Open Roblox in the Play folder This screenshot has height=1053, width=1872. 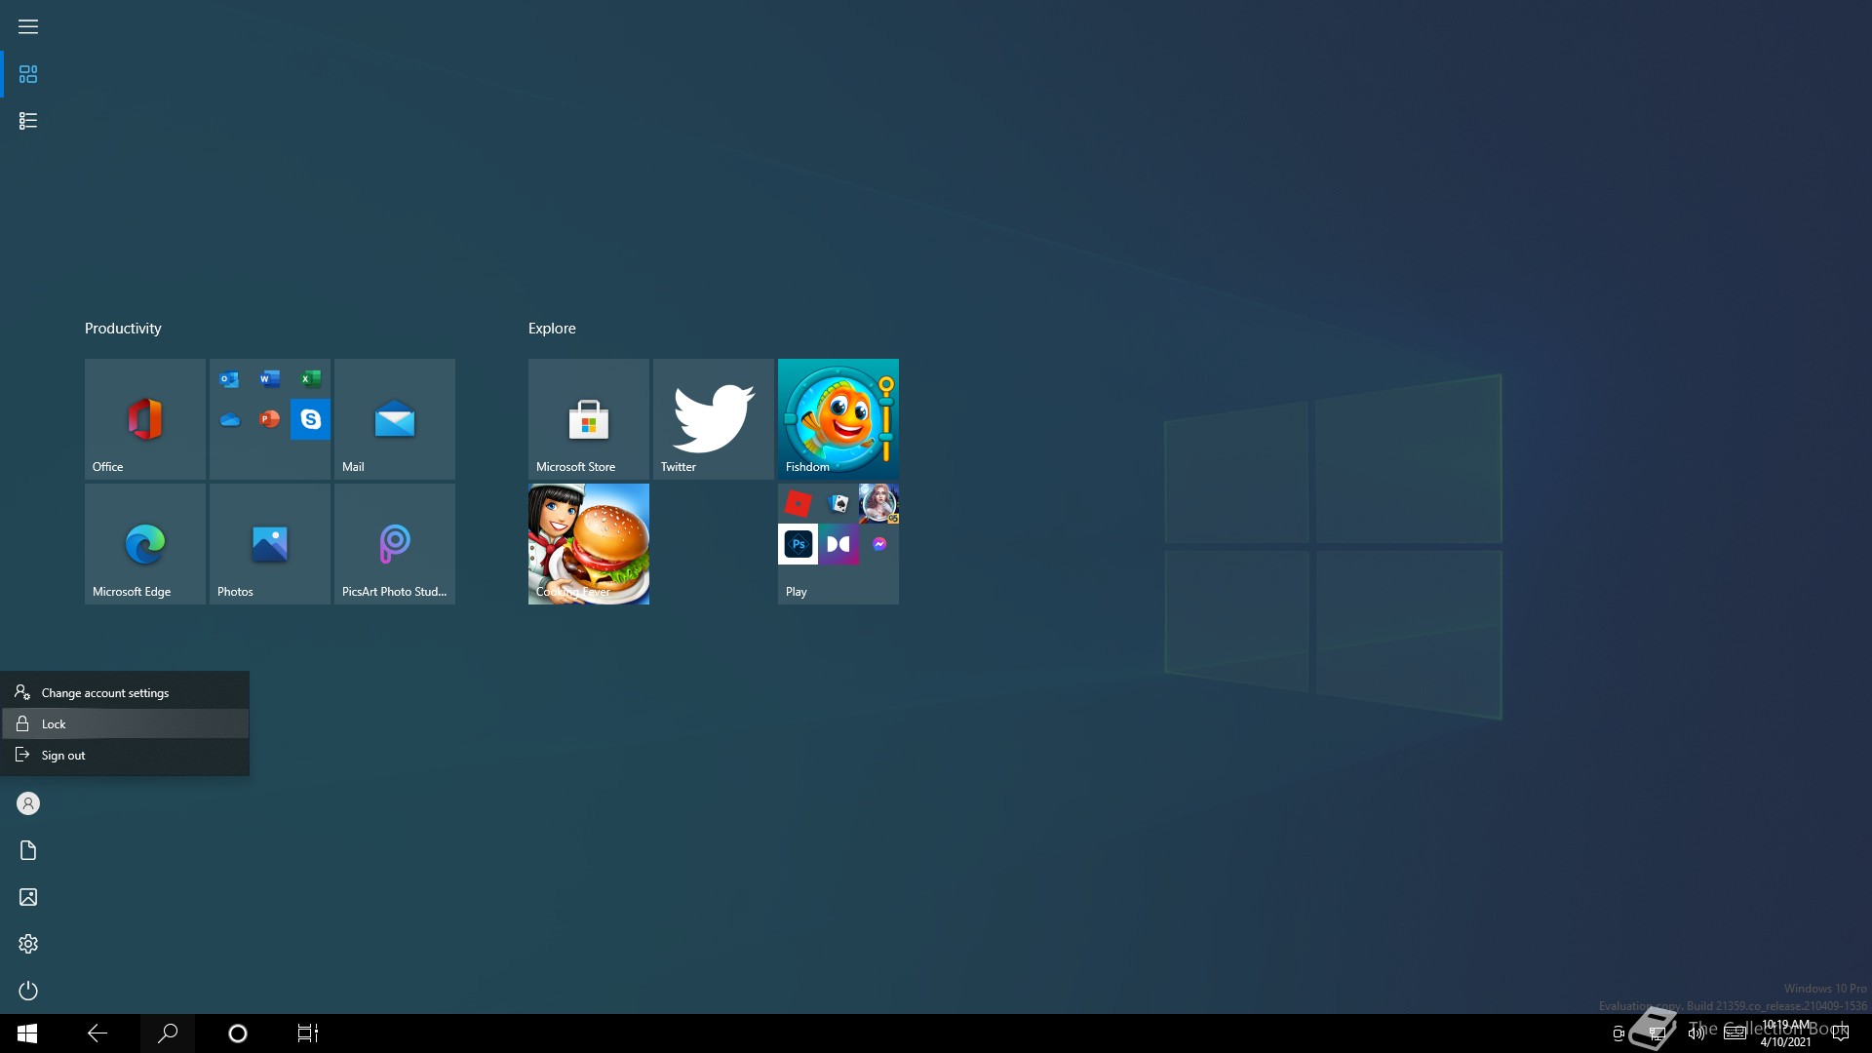click(798, 504)
